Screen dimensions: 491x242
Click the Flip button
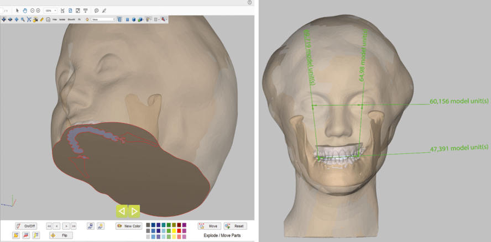pos(61,235)
